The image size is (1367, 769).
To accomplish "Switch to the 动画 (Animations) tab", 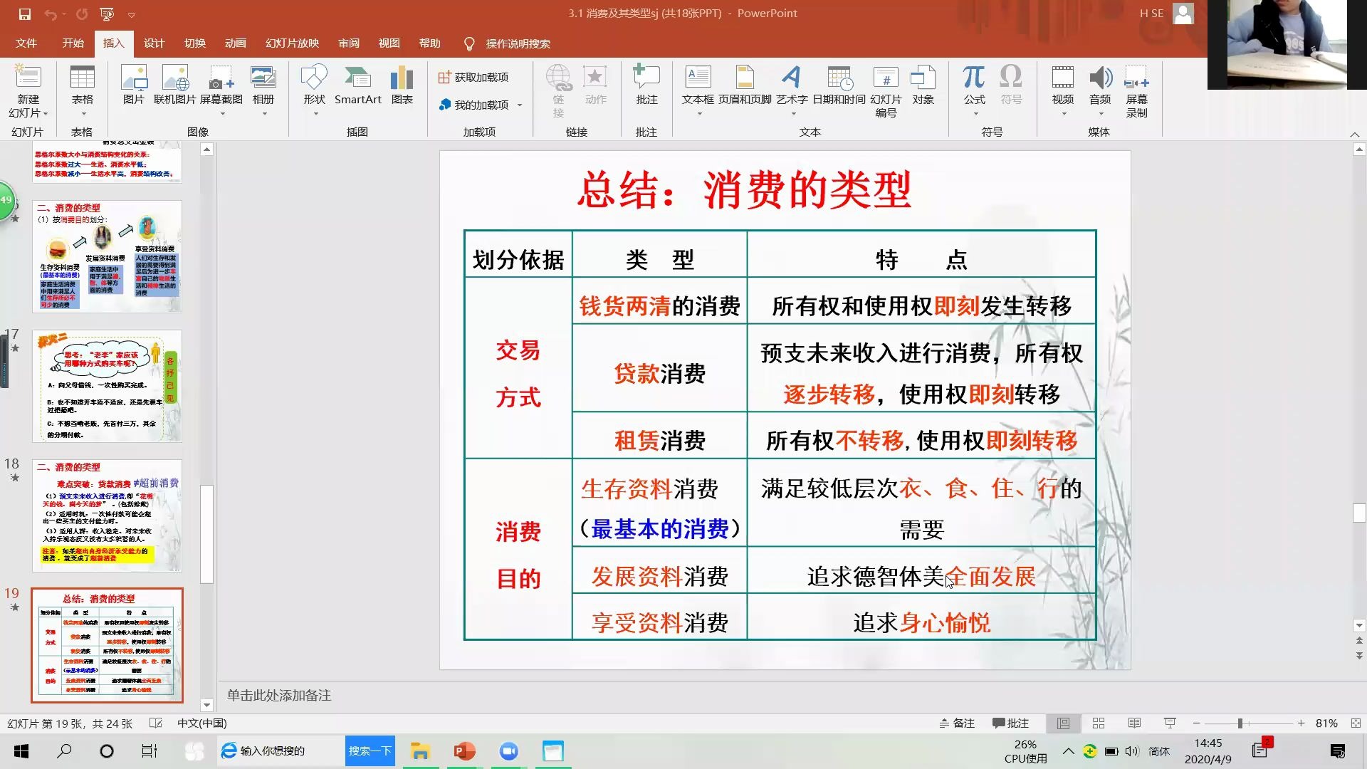I will (235, 43).
